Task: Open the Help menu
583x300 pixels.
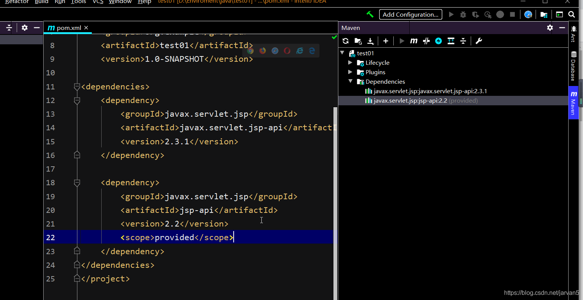Action: (145, 2)
